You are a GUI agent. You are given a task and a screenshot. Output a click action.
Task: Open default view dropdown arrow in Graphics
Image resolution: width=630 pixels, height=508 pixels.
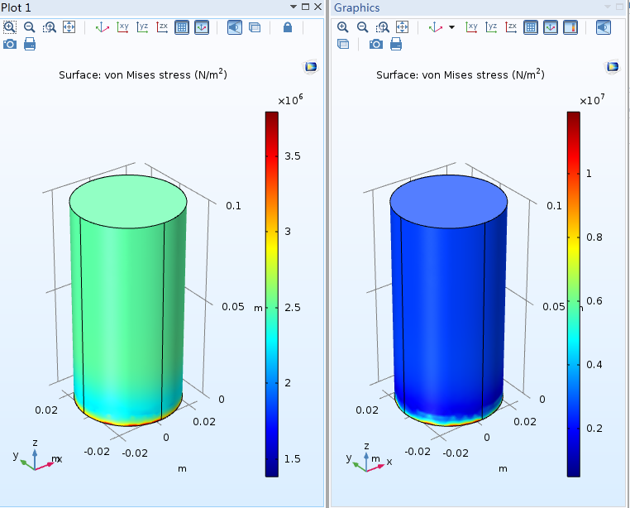coord(451,27)
